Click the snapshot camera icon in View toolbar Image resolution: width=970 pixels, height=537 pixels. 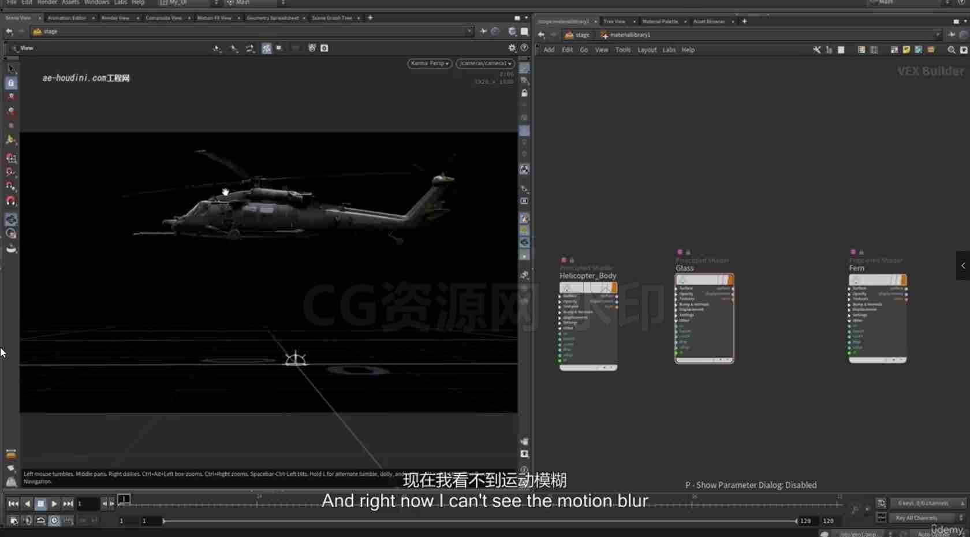(324, 48)
